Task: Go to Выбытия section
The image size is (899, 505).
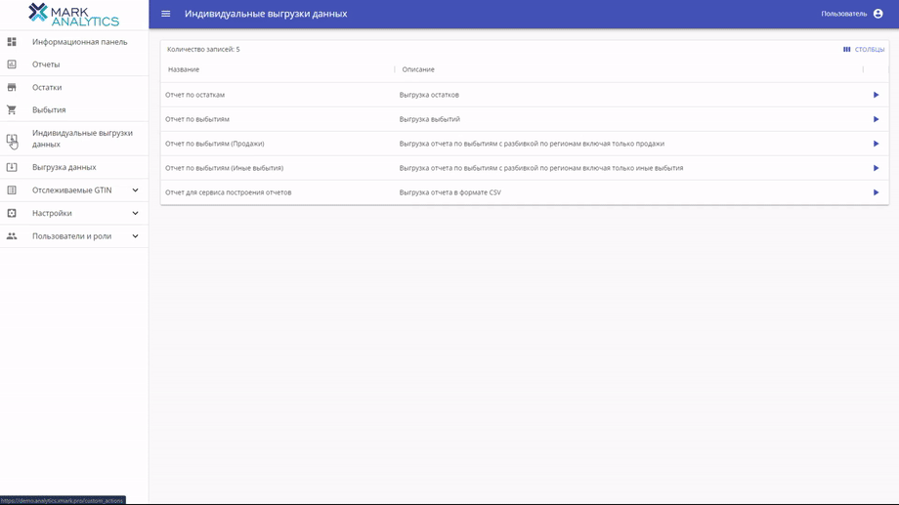Action: tap(49, 109)
